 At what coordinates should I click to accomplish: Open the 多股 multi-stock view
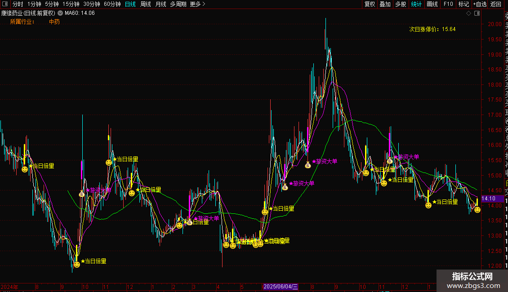401,4
